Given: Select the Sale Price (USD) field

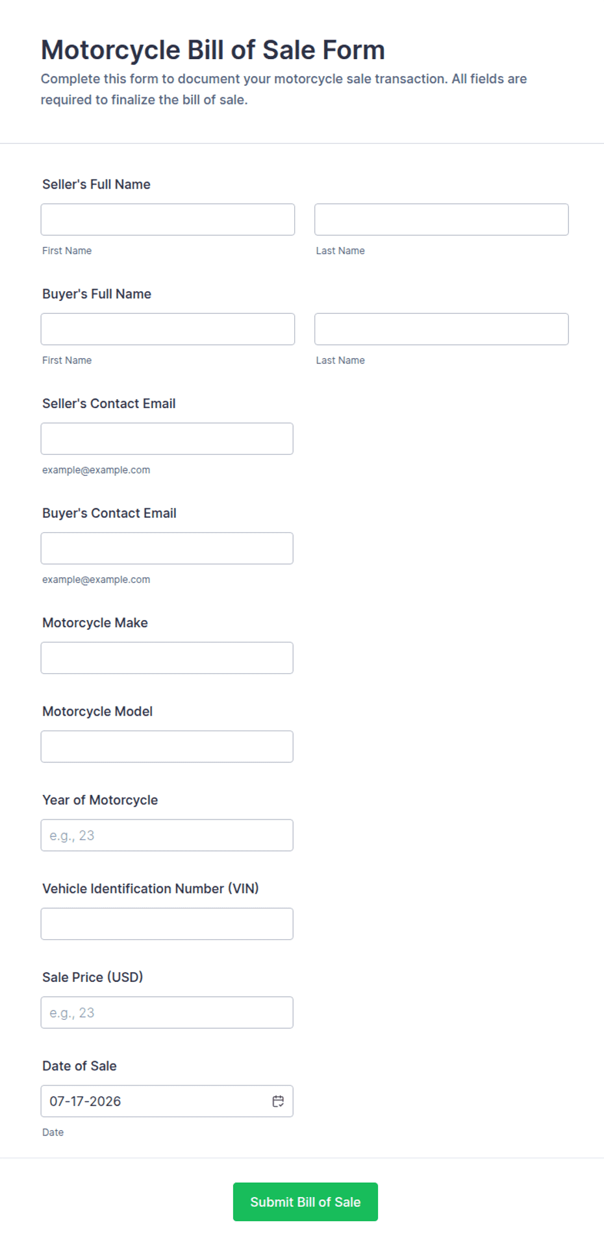Looking at the screenshot, I should click(167, 1013).
